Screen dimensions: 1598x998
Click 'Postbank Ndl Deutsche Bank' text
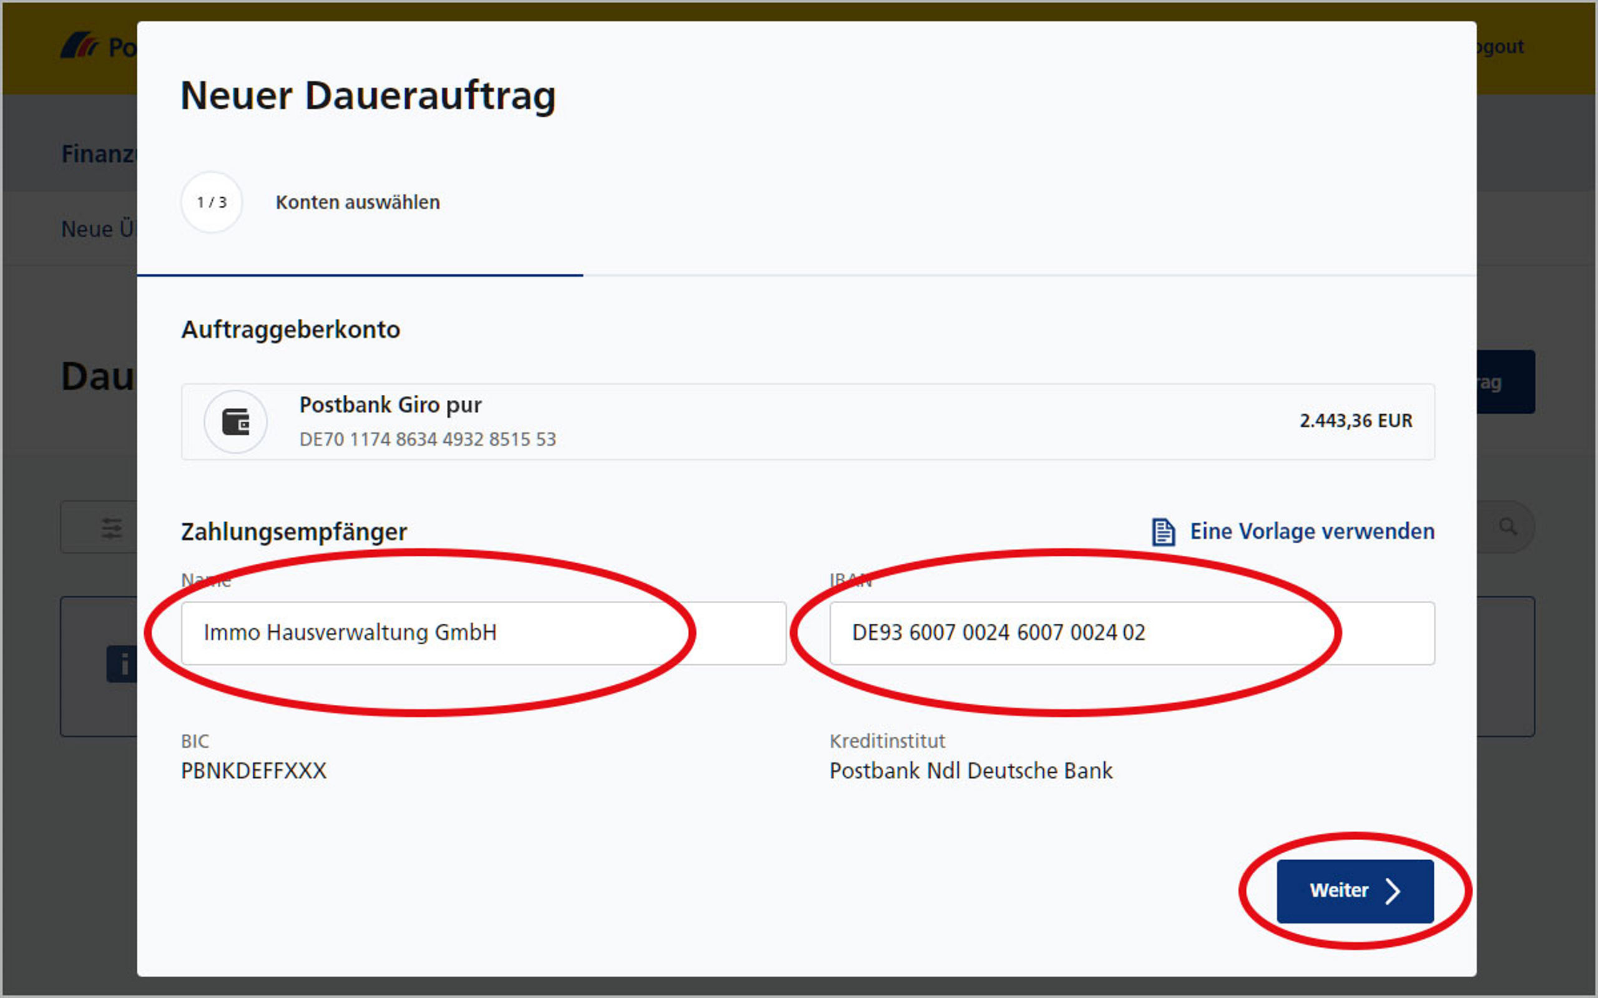(971, 770)
